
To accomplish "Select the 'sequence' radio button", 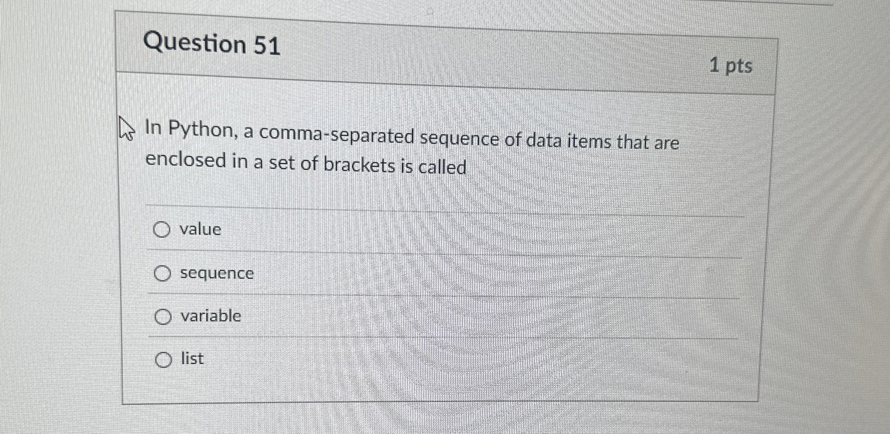I will pos(163,273).
